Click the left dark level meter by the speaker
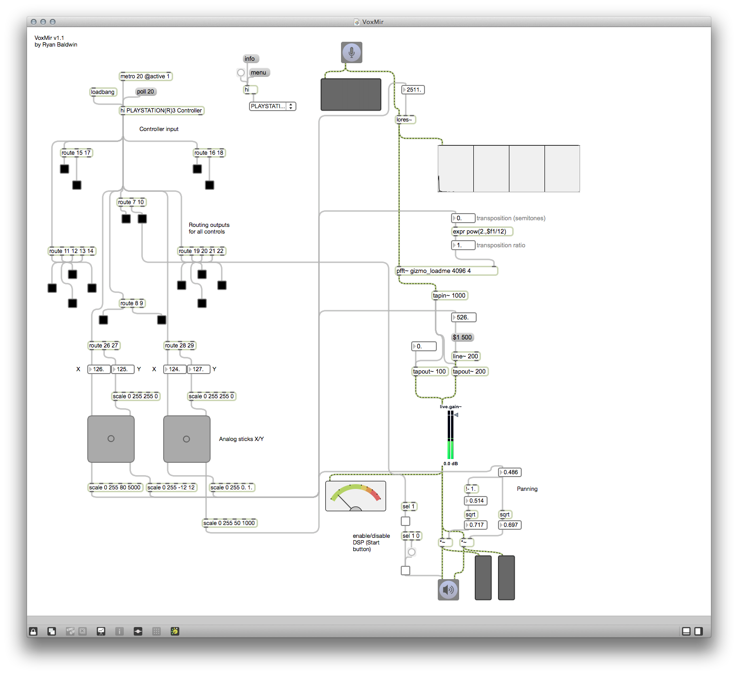 pos(483,578)
